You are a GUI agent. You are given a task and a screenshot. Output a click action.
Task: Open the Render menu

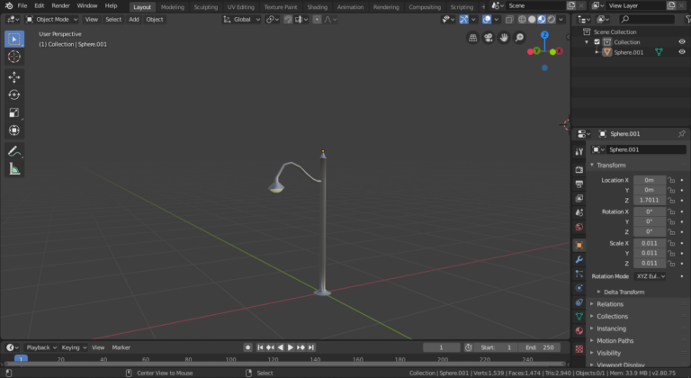pos(60,5)
